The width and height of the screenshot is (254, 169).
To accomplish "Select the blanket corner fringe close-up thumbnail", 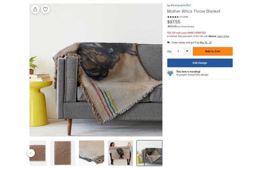I will click(91, 153).
